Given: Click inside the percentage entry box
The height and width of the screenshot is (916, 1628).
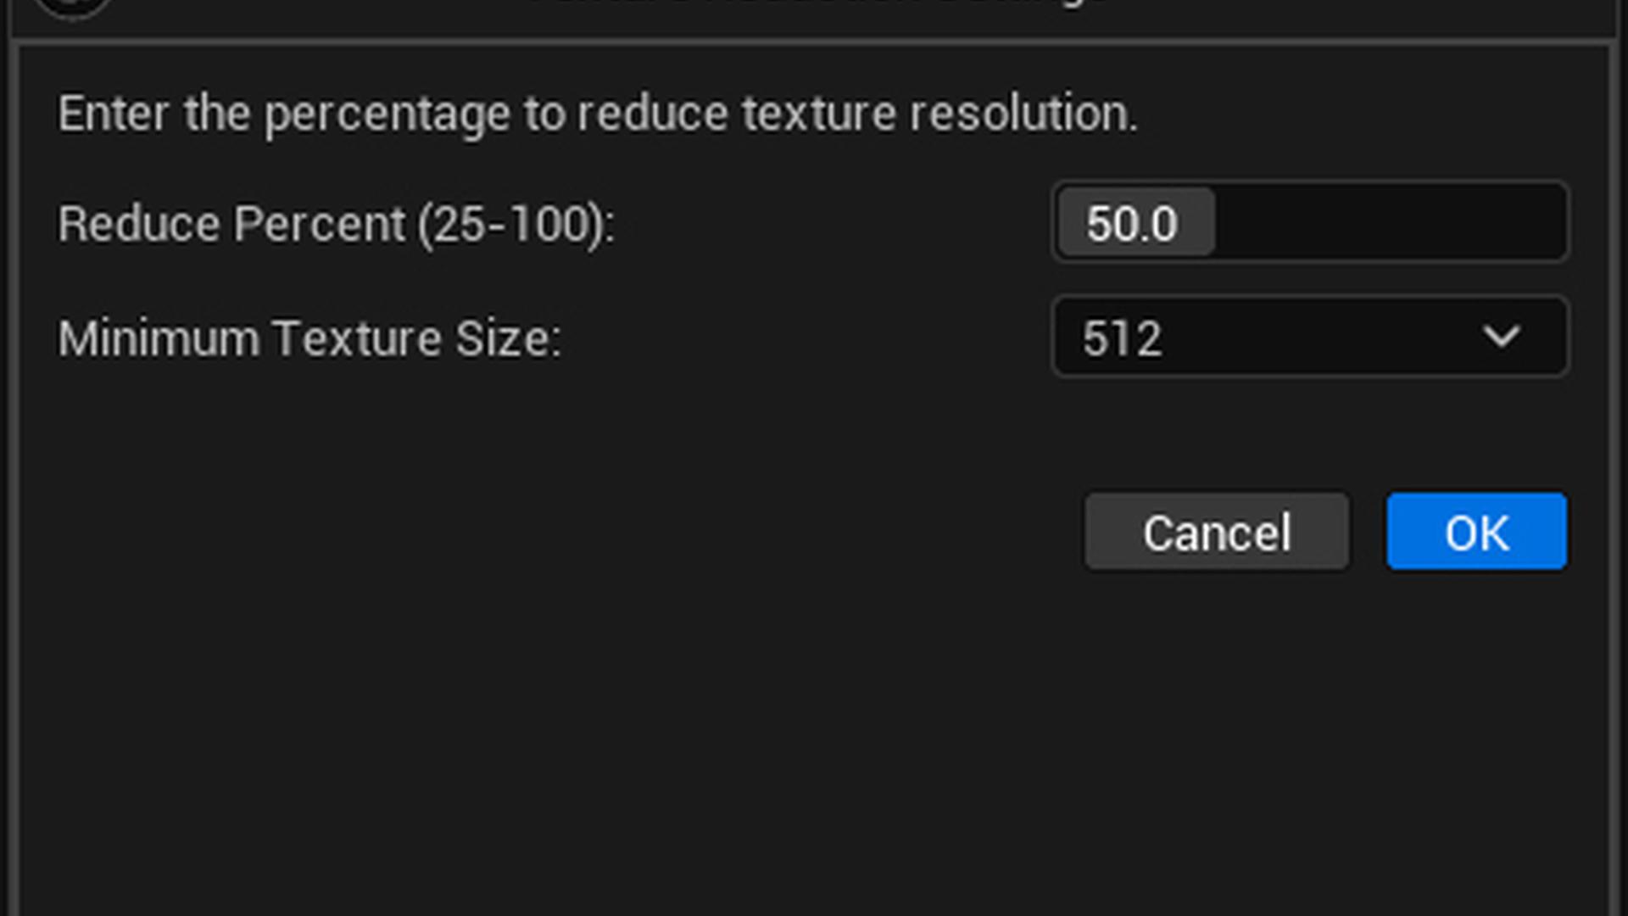Looking at the screenshot, I should (x=1310, y=222).
